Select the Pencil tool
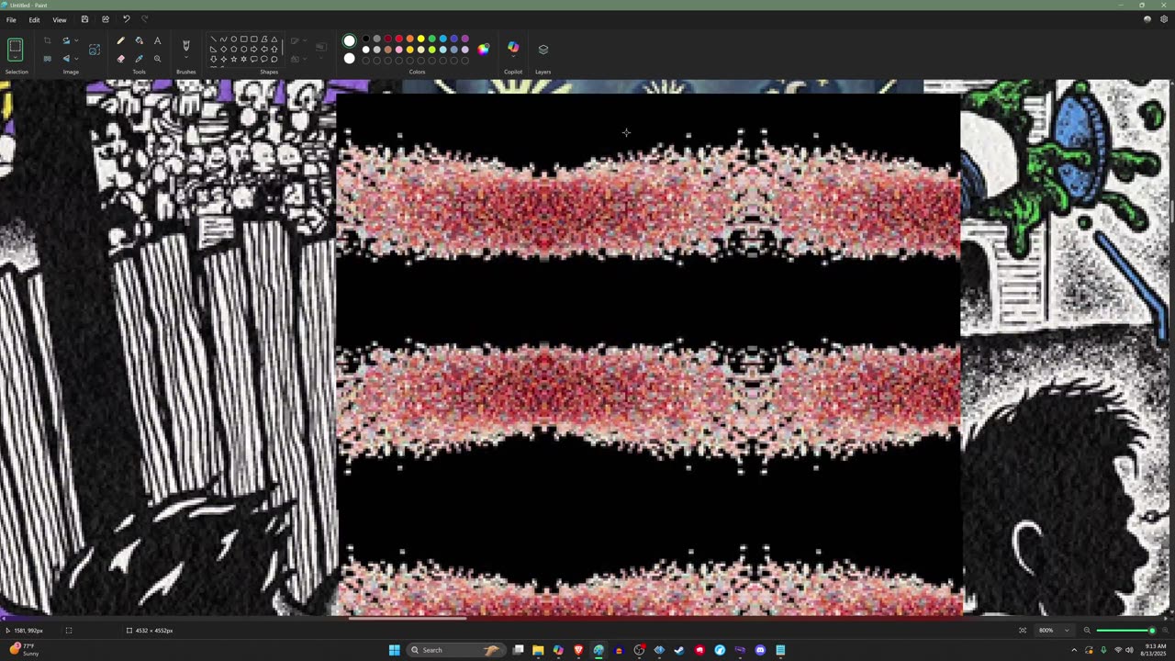The image size is (1175, 661). click(x=120, y=40)
